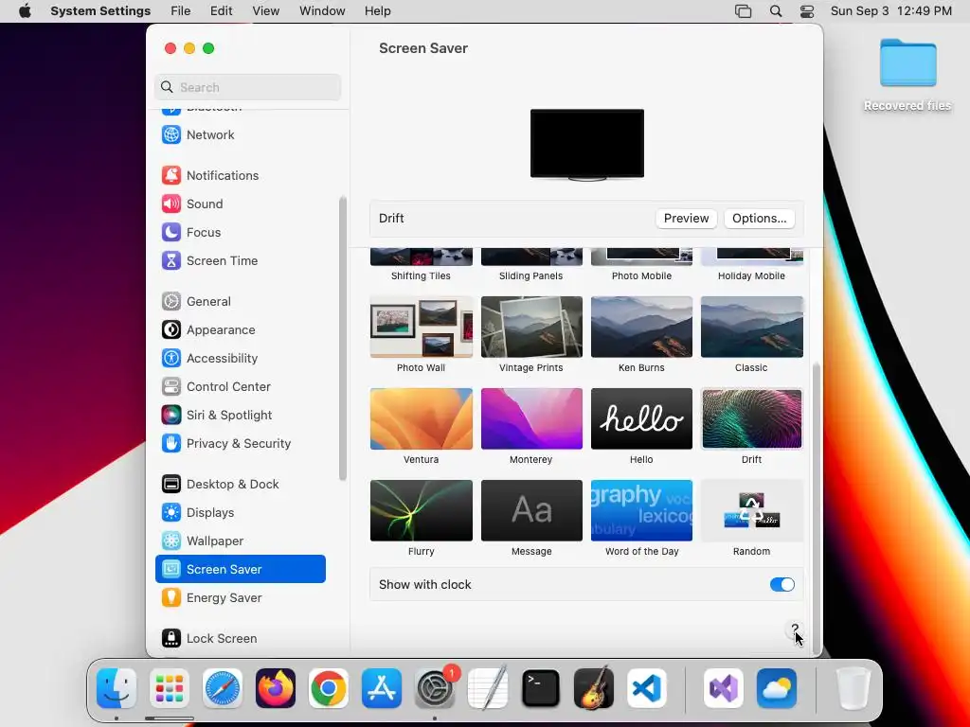
Task: Select the Monterey screen saver
Action: point(531,418)
